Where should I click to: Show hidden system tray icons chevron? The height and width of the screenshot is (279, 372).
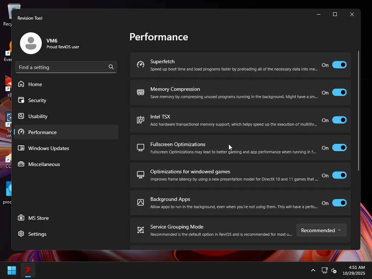(x=313, y=270)
